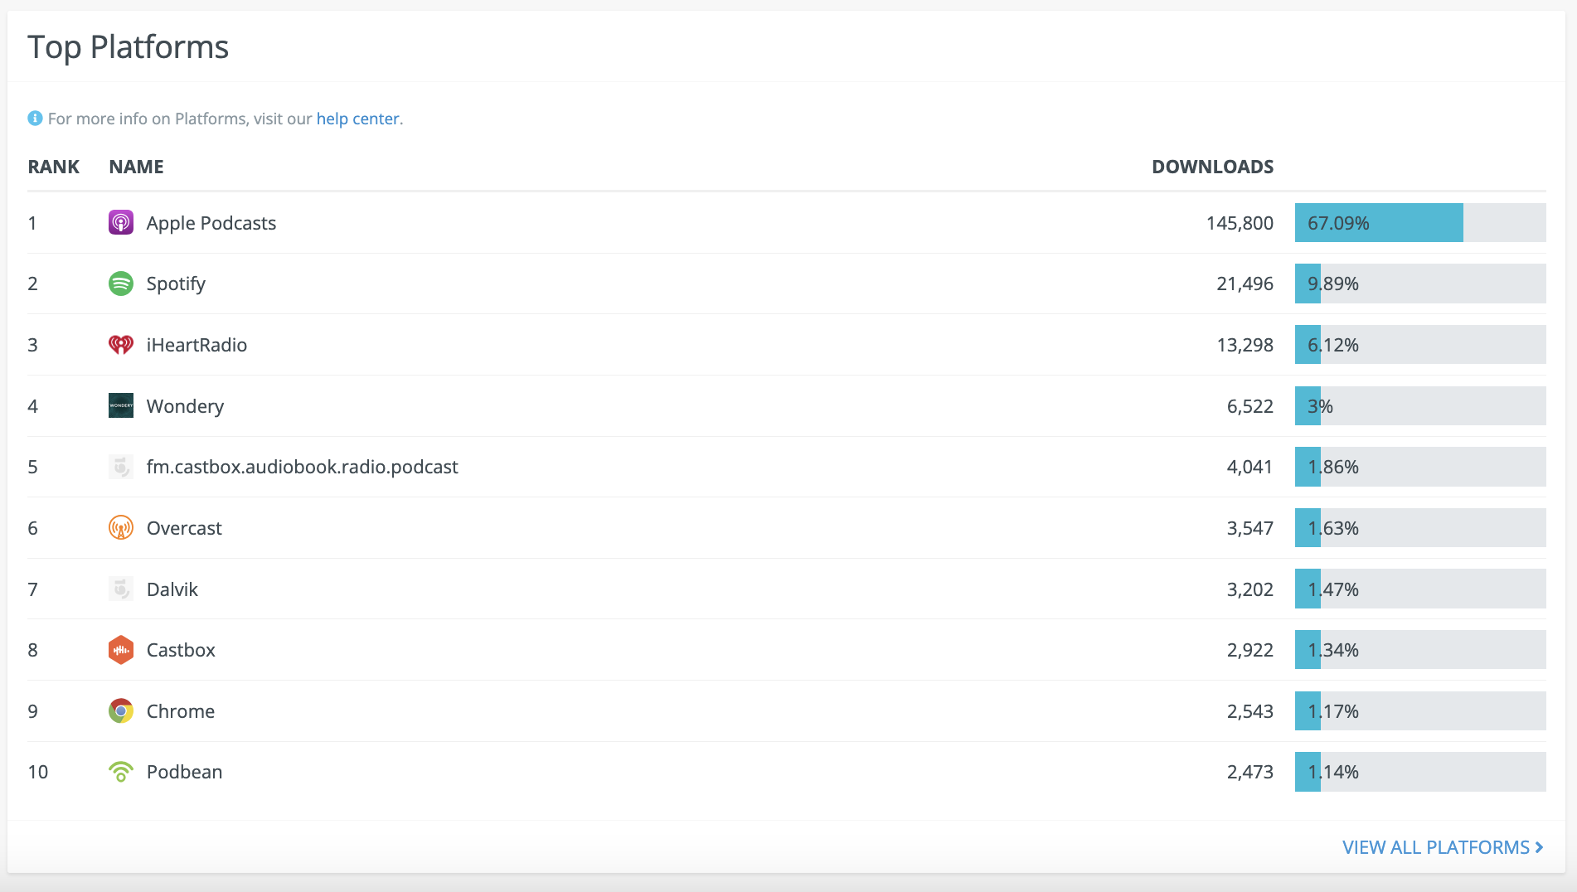Viewport: 1577px width, 892px height.
Task: Click the Apple Podcasts purple icon
Action: (x=121, y=222)
